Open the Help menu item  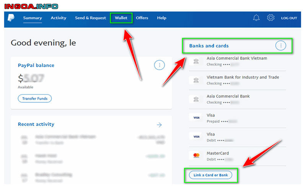coord(161,18)
